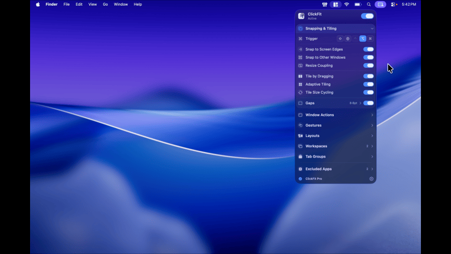Click the Snapping & Tiling section icon
Viewport: 451px width, 254px height.
tap(300, 29)
